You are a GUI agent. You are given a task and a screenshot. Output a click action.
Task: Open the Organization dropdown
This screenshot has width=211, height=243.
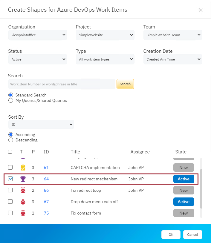37,35
